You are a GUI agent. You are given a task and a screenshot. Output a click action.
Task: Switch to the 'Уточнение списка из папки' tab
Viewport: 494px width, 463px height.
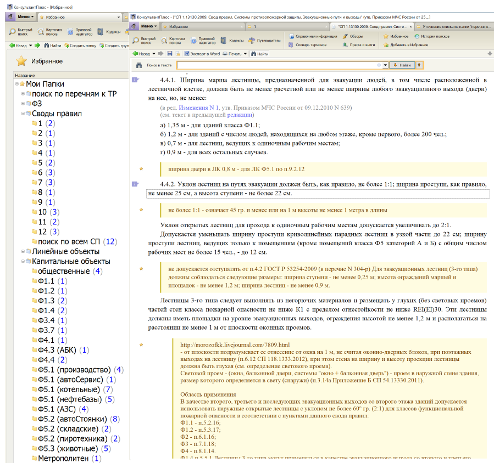coord(454,27)
